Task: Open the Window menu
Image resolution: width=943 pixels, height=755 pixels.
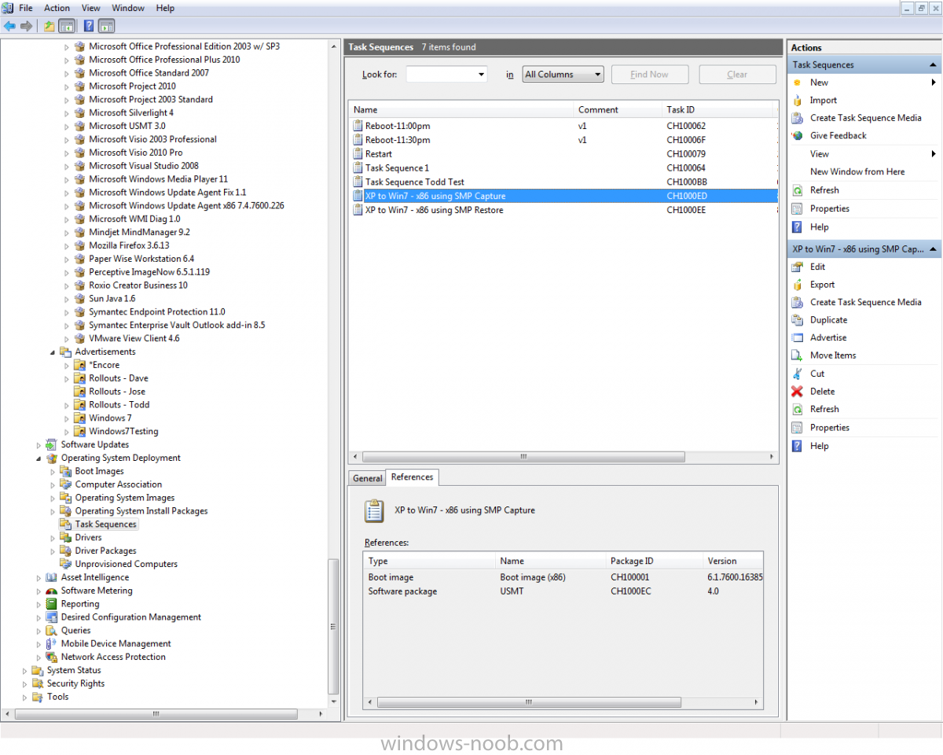Action: pos(128,8)
